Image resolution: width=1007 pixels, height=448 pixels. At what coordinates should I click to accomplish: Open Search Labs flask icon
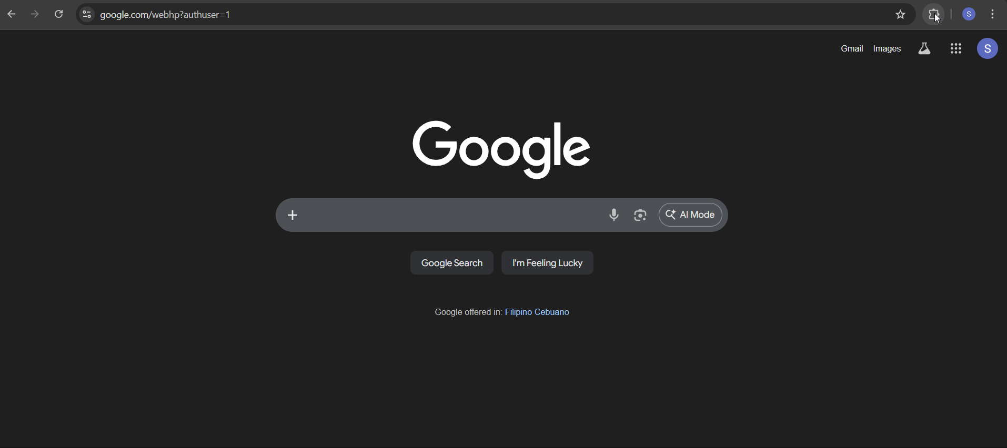pos(924,49)
